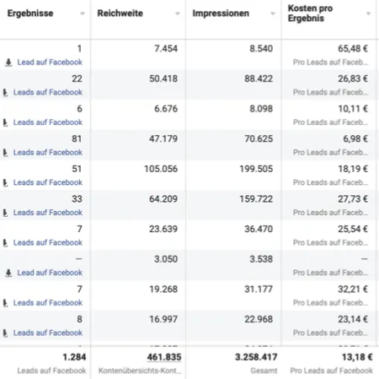Screen dimensions: 379x379
Task: Open Leads auf Facebook link in reach 19.268 row
Action: (x=48, y=303)
